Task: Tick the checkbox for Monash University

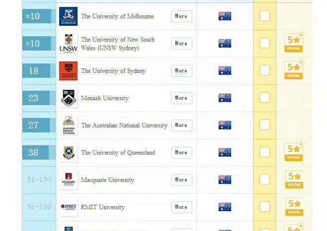Action: [x=264, y=98]
